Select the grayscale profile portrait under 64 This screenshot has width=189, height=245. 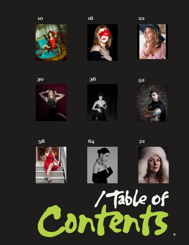(102, 165)
